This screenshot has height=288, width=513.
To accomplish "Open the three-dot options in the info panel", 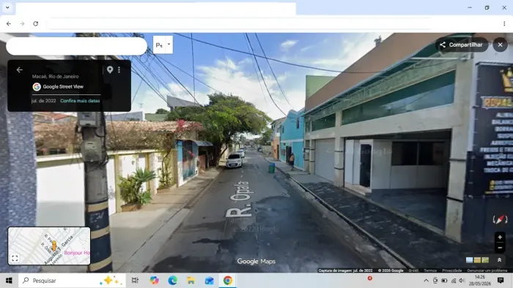I will (x=119, y=69).
